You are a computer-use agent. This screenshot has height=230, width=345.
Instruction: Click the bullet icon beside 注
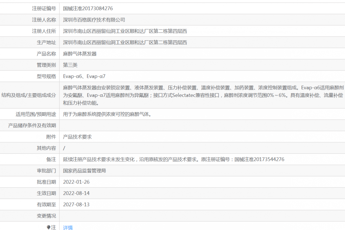coord(49,227)
